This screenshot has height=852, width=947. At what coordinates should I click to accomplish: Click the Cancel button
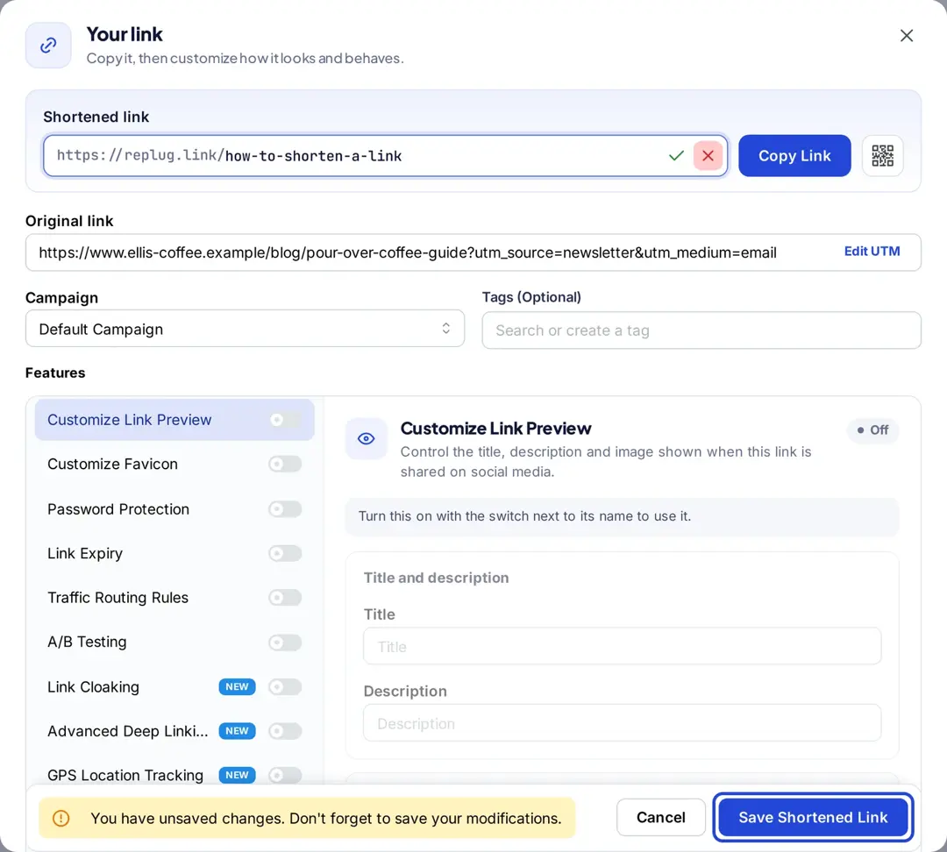pos(661,817)
